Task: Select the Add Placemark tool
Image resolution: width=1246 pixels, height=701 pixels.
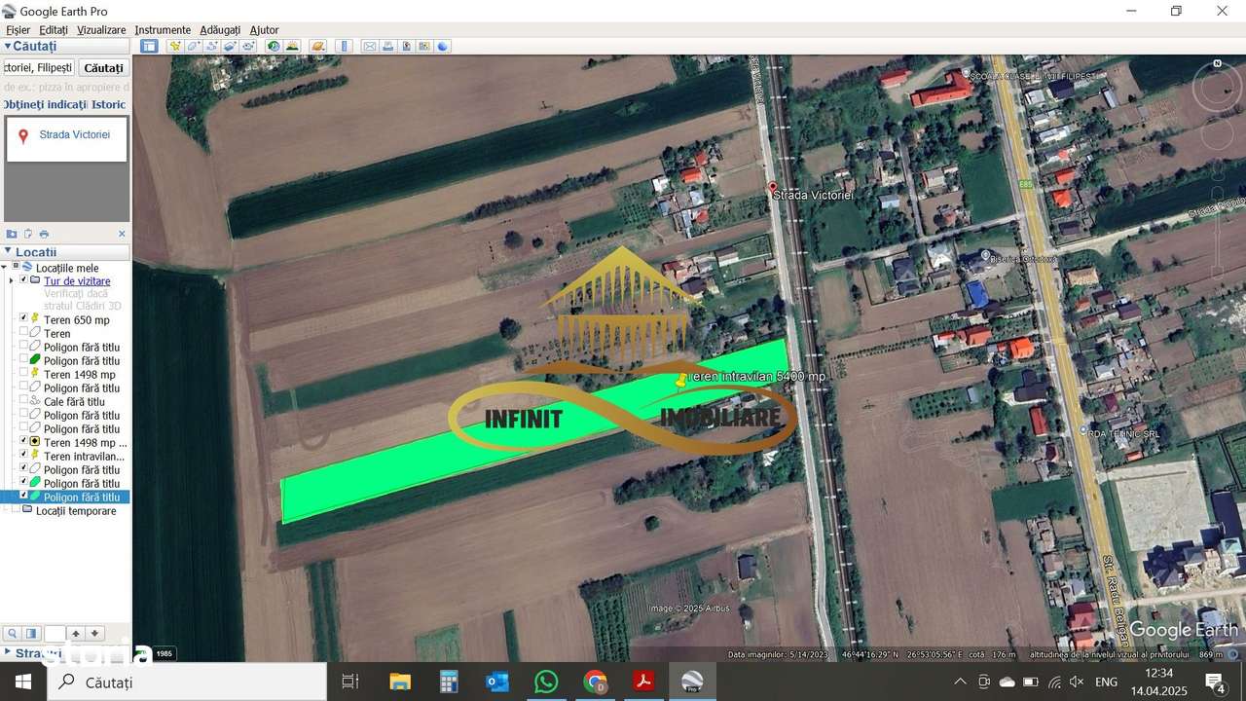Action: click(175, 45)
